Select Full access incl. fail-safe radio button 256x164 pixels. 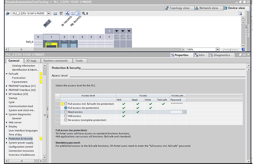point(66,104)
